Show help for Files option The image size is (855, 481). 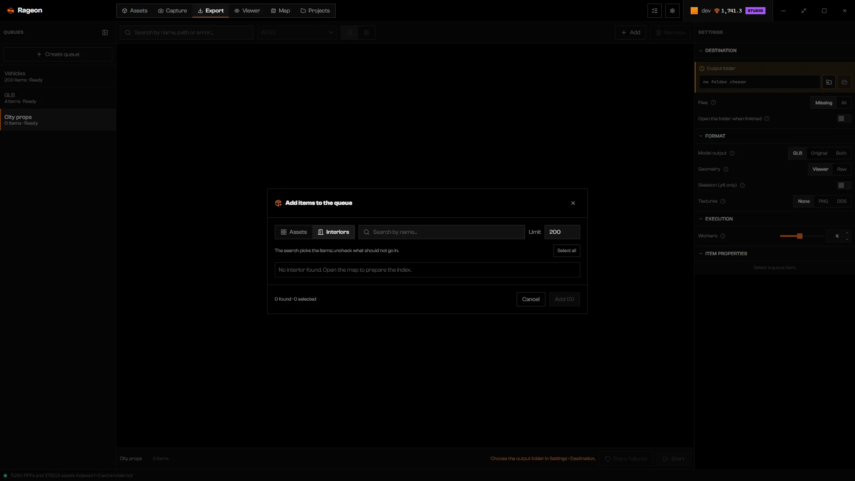tap(713, 103)
